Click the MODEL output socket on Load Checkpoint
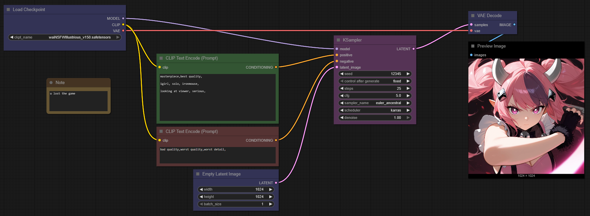This screenshot has width=590, height=216. (123, 18)
